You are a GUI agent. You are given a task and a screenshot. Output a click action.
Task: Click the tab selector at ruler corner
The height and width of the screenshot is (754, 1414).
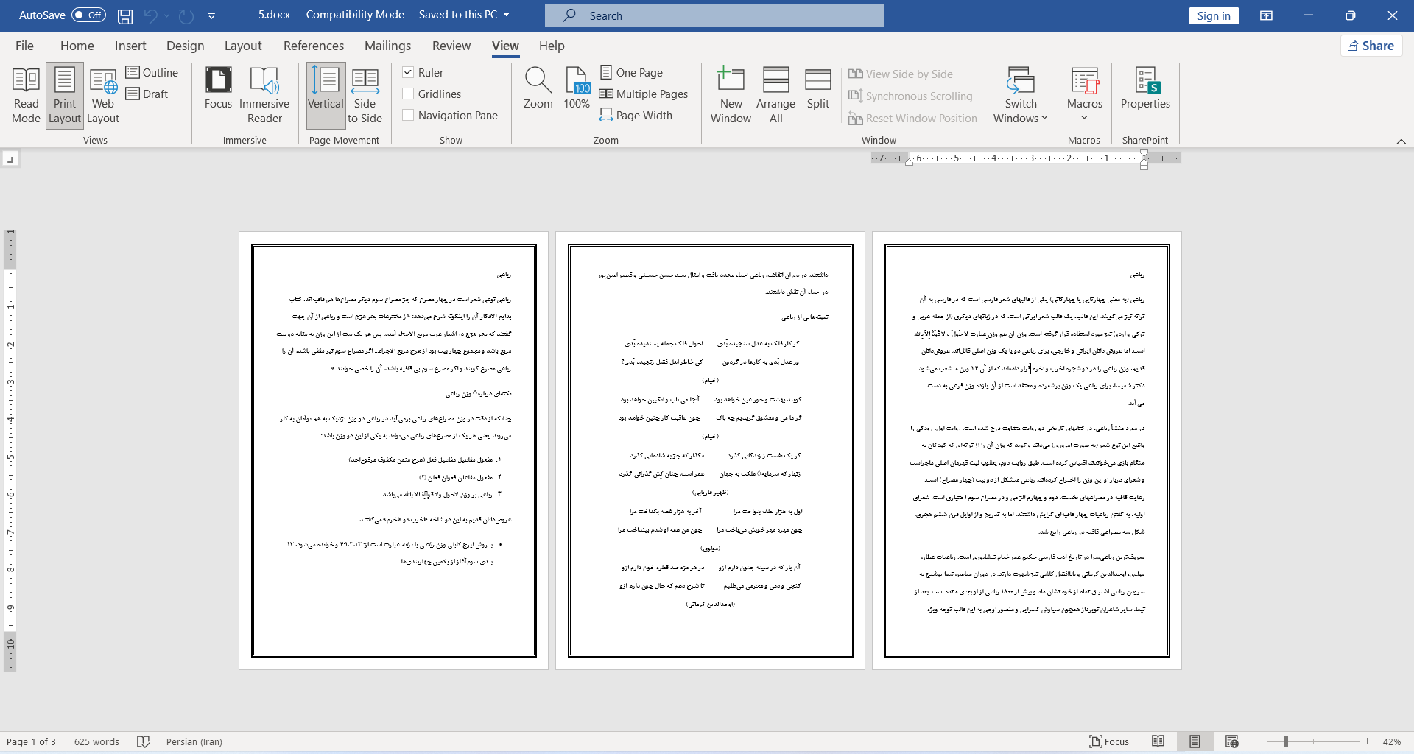point(10,158)
